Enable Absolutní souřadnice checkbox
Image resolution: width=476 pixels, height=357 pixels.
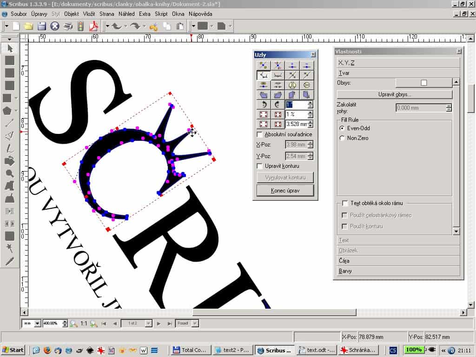[259, 134]
